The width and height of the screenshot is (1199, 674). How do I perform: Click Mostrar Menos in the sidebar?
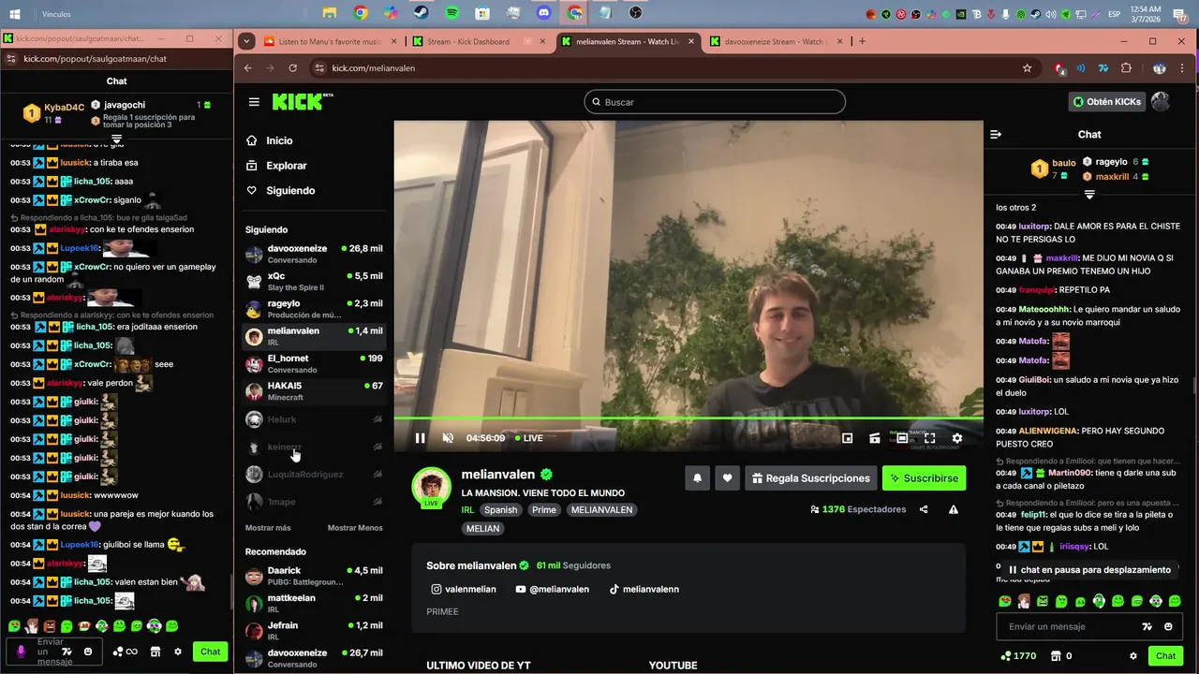coord(355,528)
